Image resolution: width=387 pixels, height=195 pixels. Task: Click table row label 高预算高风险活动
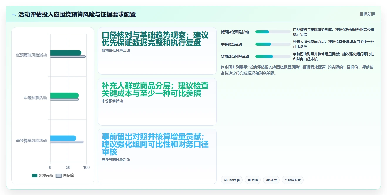[235, 56]
